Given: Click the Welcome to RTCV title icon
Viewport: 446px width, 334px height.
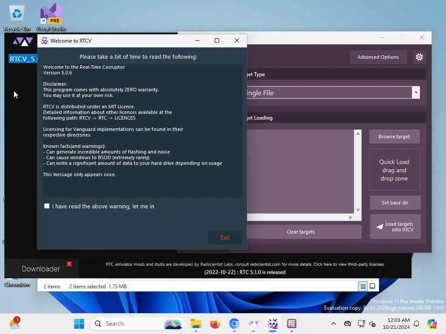Looking at the screenshot, I should pyautogui.click(x=44, y=40).
